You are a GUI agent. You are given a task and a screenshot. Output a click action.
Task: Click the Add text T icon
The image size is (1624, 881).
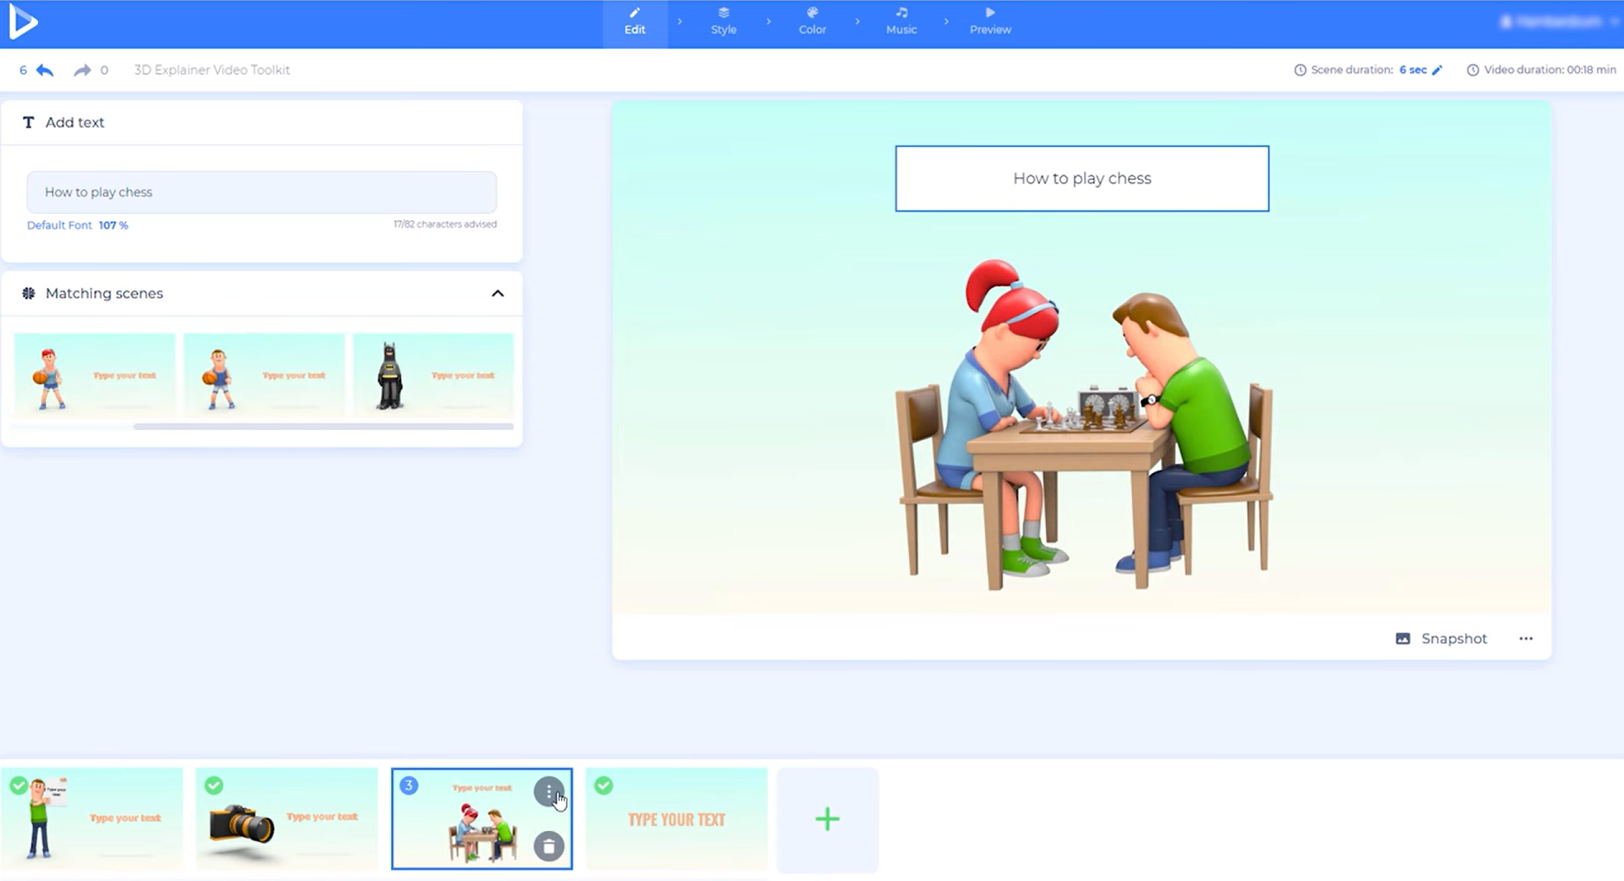pyautogui.click(x=28, y=122)
